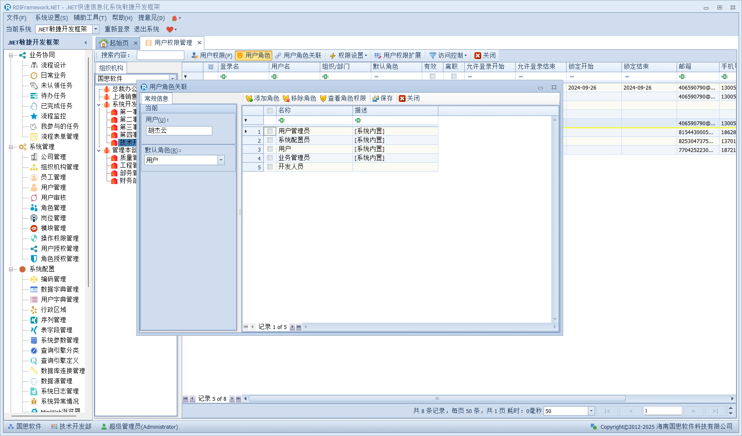
Task: Click Re-login (重新登录) button
Action: pos(117,29)
